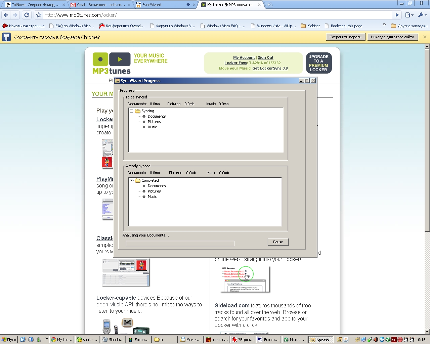
Task: Switch to the My Locker Chrome taskbar button
Action: (61, 340)
